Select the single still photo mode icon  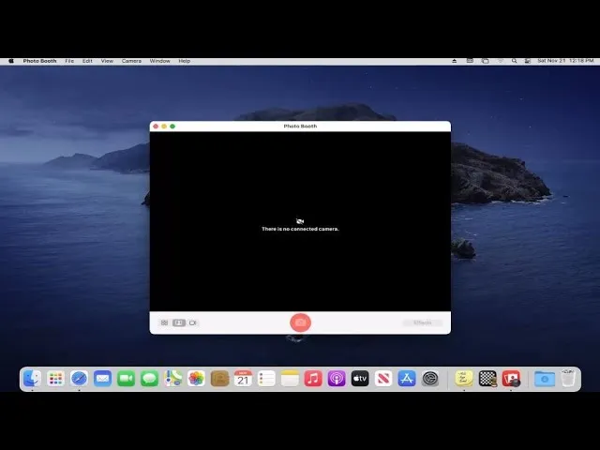179,322
